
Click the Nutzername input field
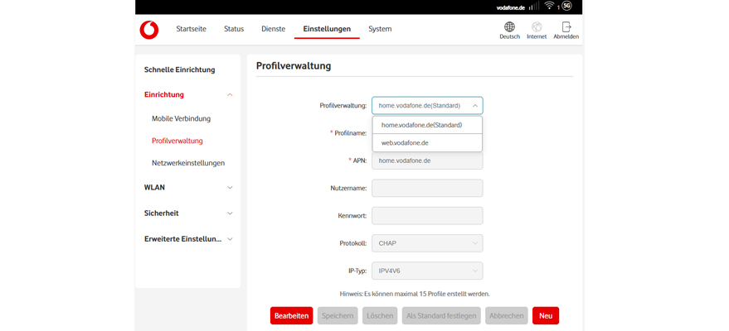click(427, 189)
